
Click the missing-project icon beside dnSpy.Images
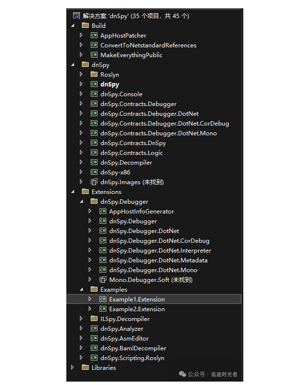pyautogui.click(x=94, y=182)
